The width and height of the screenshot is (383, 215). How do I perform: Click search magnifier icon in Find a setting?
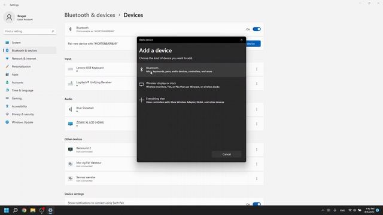pyautogui.click(x=53, y=32)
